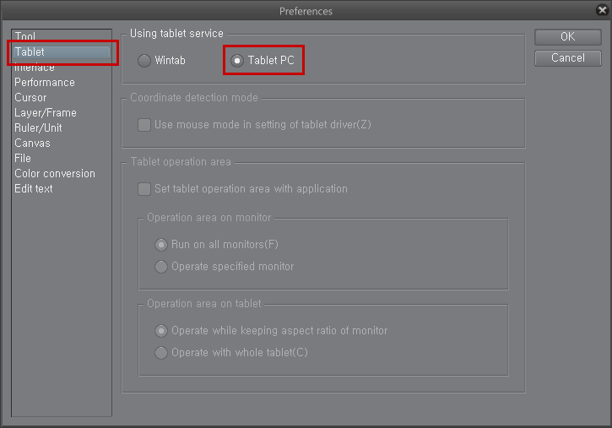Go to the Performance category
Viewport: 612px width, 428px height.
pos(45,83)
